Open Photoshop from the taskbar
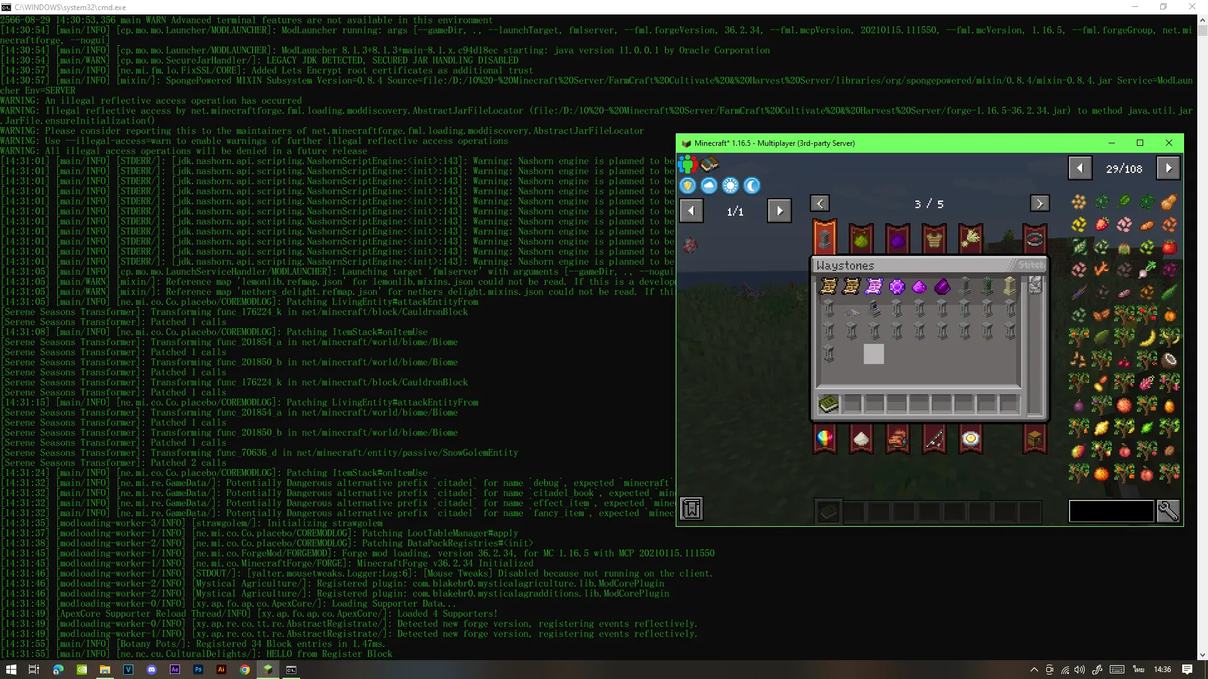Screen dimensions: 1208x679 coord(198,670)
